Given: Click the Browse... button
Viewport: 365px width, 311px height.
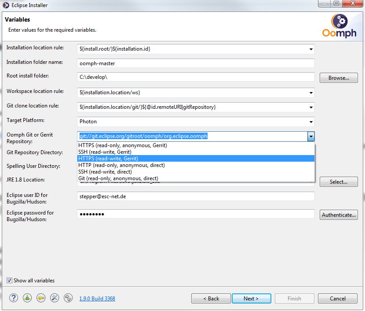Looking at the screenshot, I should point(339,78).
